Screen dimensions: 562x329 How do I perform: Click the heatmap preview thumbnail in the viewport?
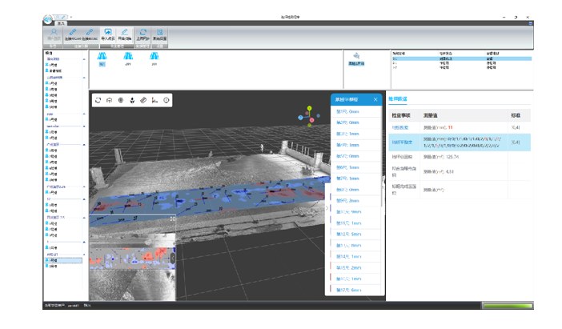point(131,258)
